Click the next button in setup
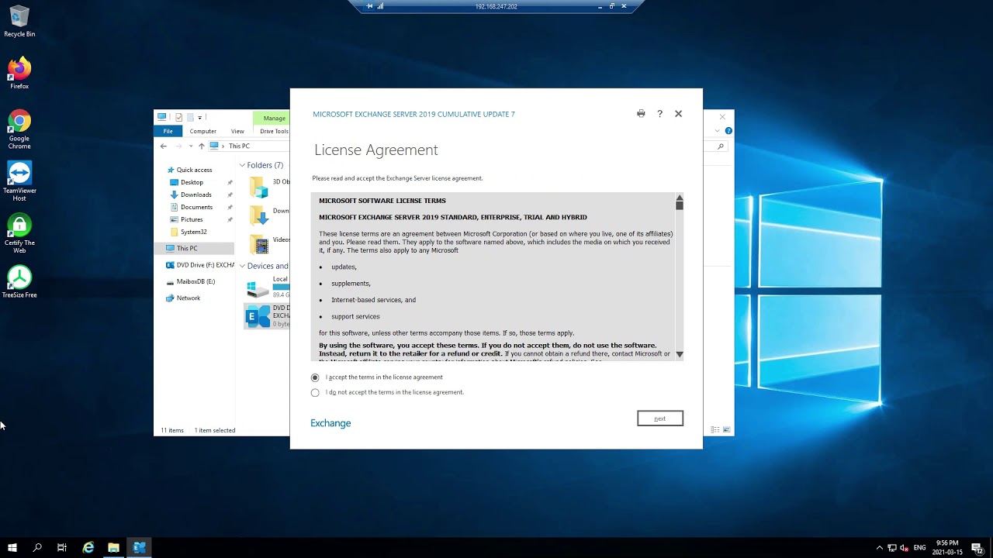Screen dimensions: 993x558 click(x=660, y=418)
